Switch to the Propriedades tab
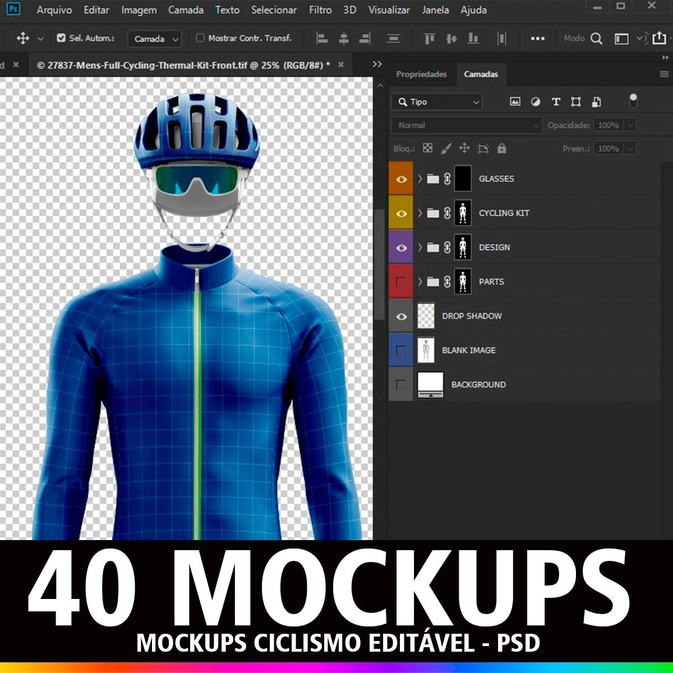Screen dimensions: 673x673 coord(421,74)
